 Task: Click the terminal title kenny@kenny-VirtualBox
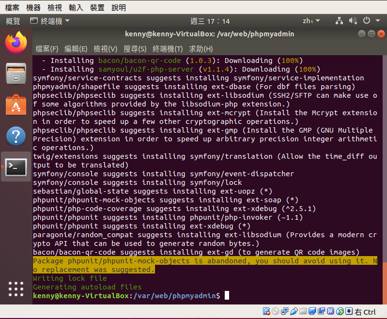click(210, 34)
